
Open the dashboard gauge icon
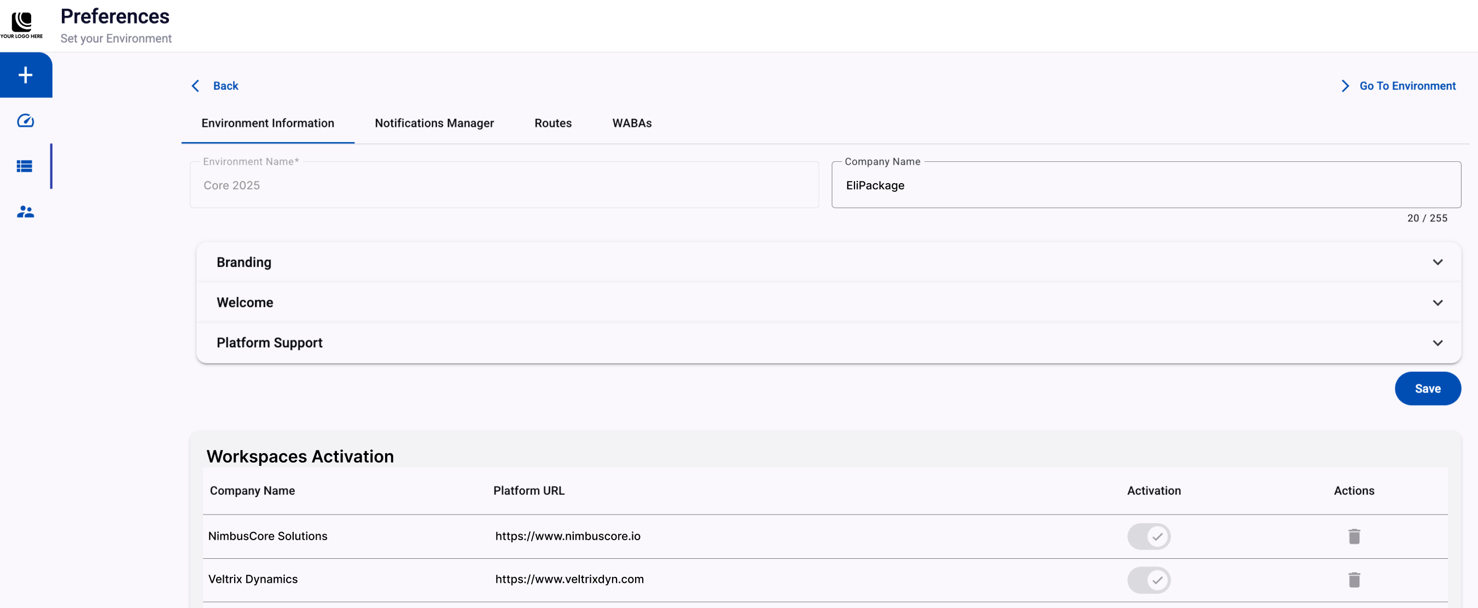click(25, 120)
